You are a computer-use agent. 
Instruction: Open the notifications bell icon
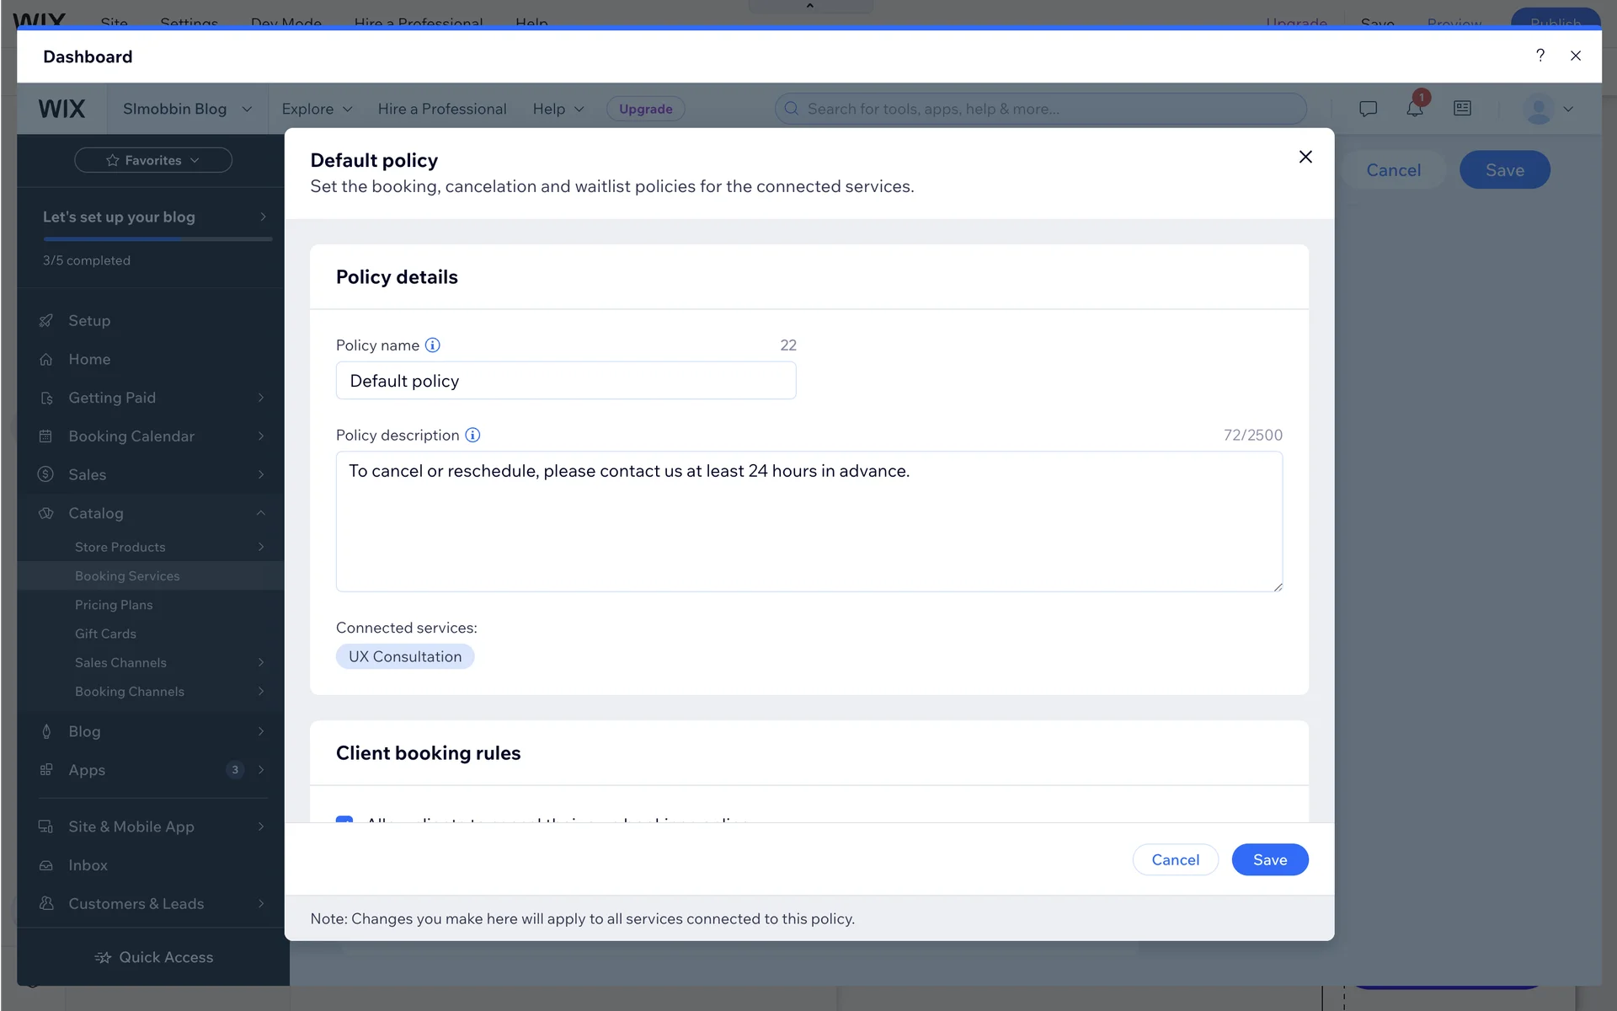pos(1414,109)
